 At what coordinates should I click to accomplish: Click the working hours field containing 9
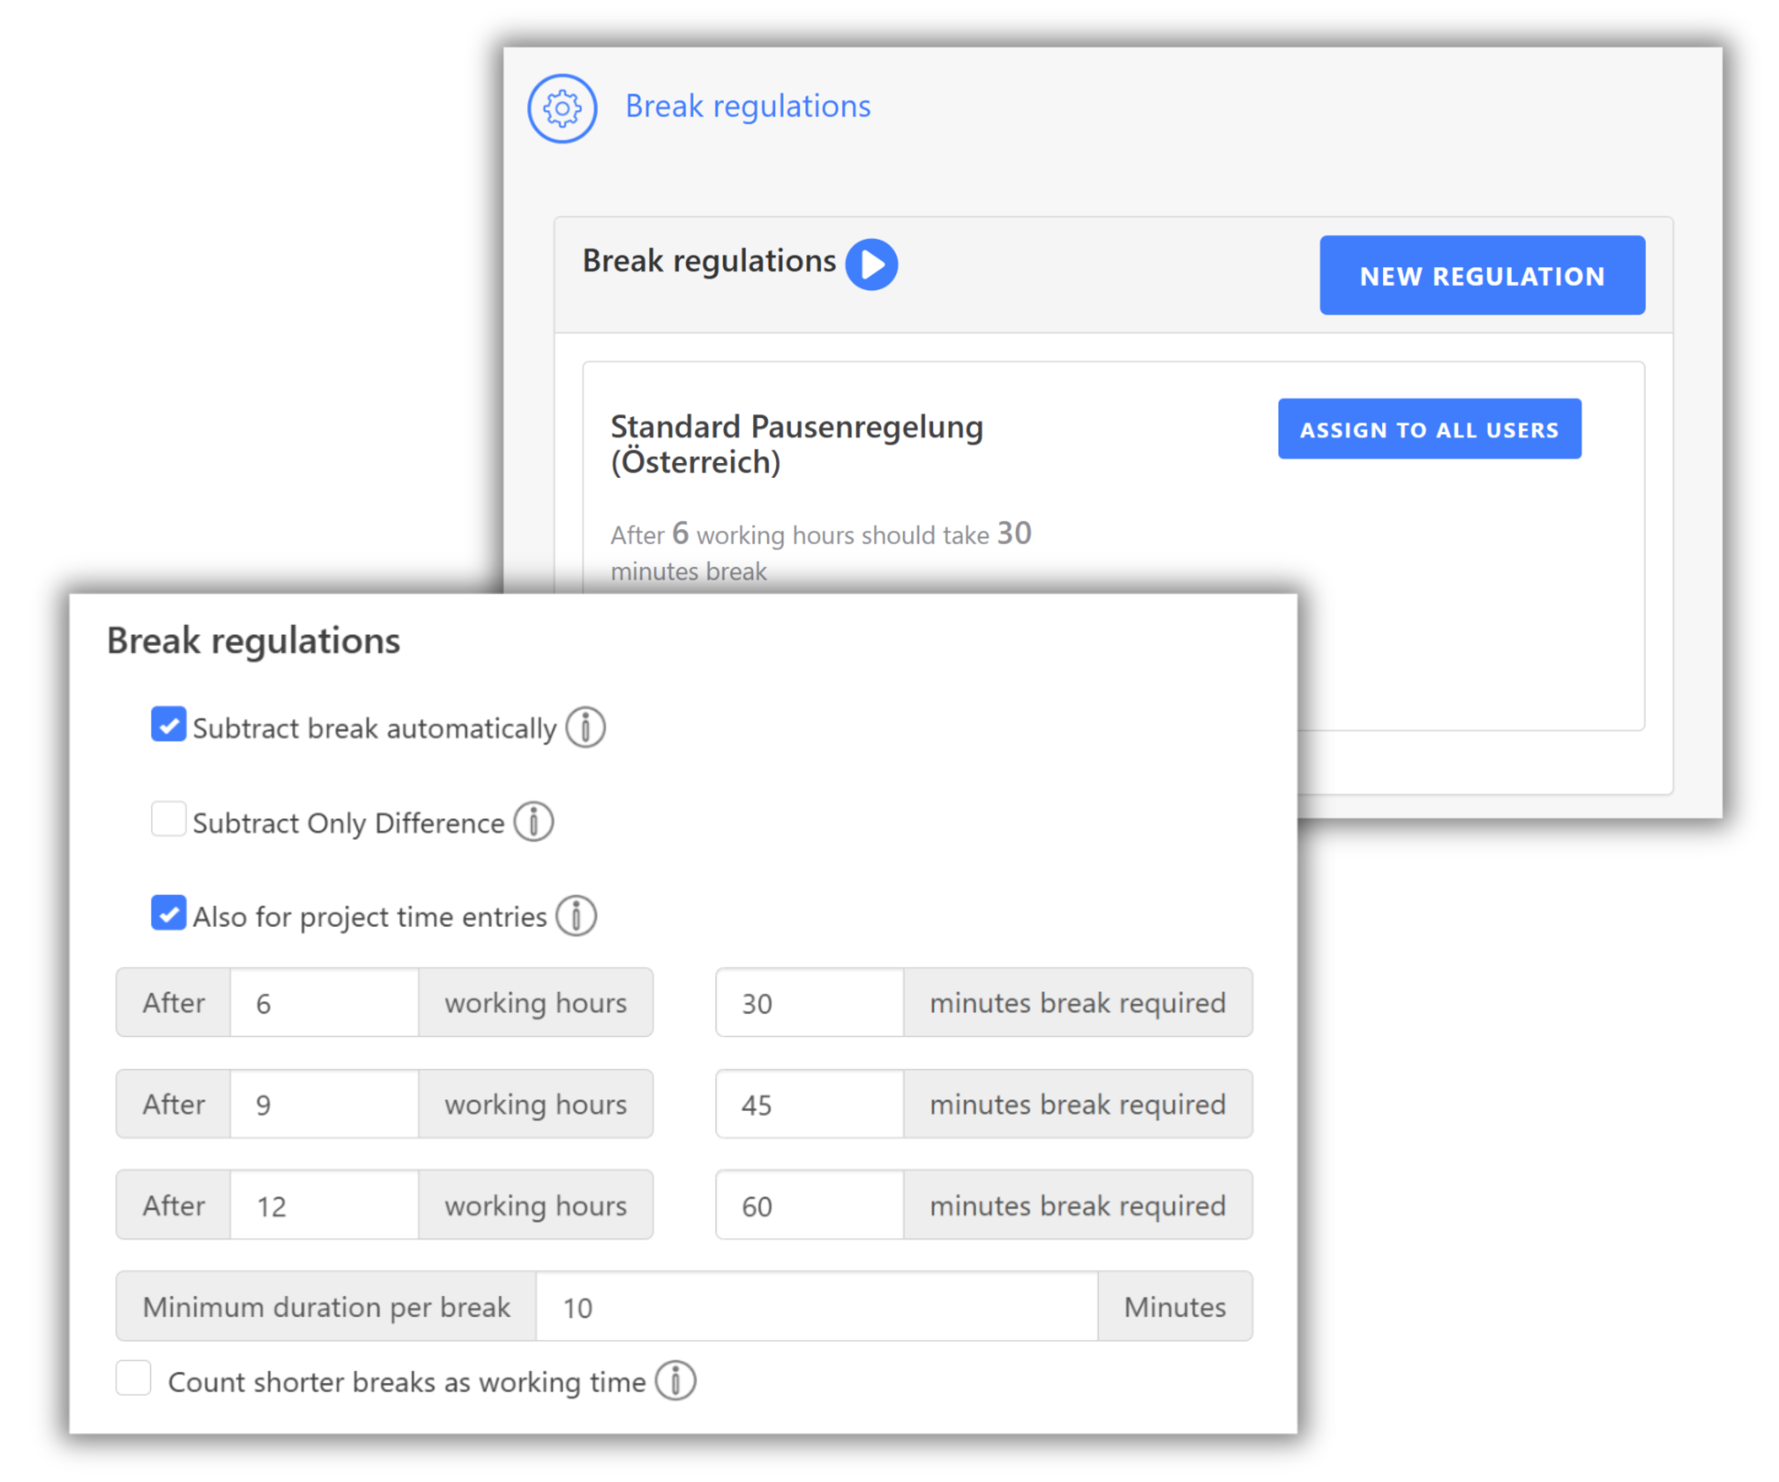(324, 1105)
